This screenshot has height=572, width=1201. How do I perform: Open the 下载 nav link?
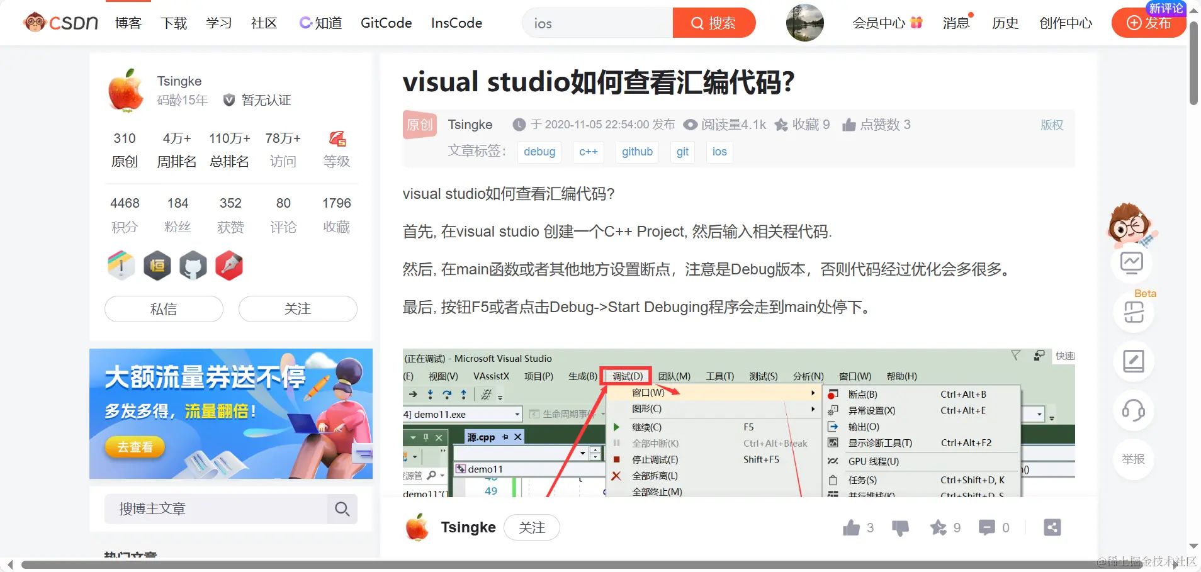click(174, 23)
